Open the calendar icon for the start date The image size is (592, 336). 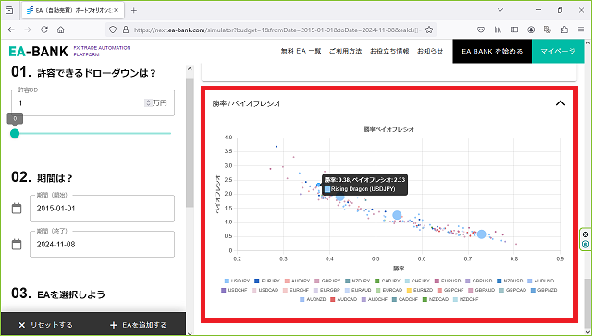(17, 209)
